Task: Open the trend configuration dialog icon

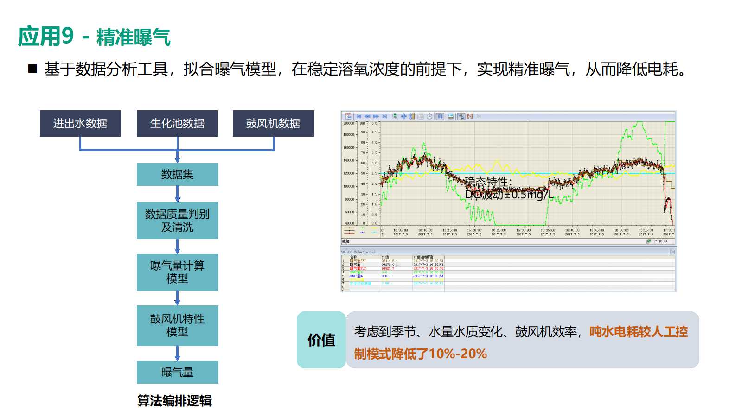Action: point(348,116)
